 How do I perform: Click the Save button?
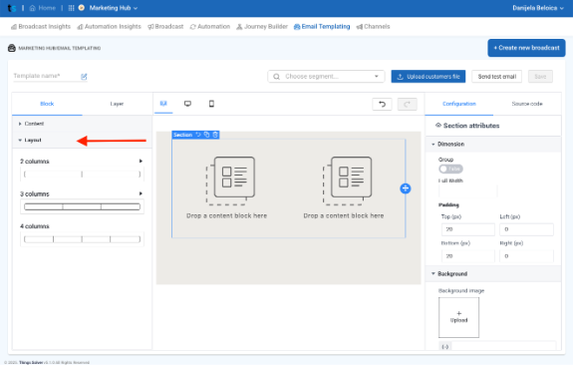coord(540,77)
